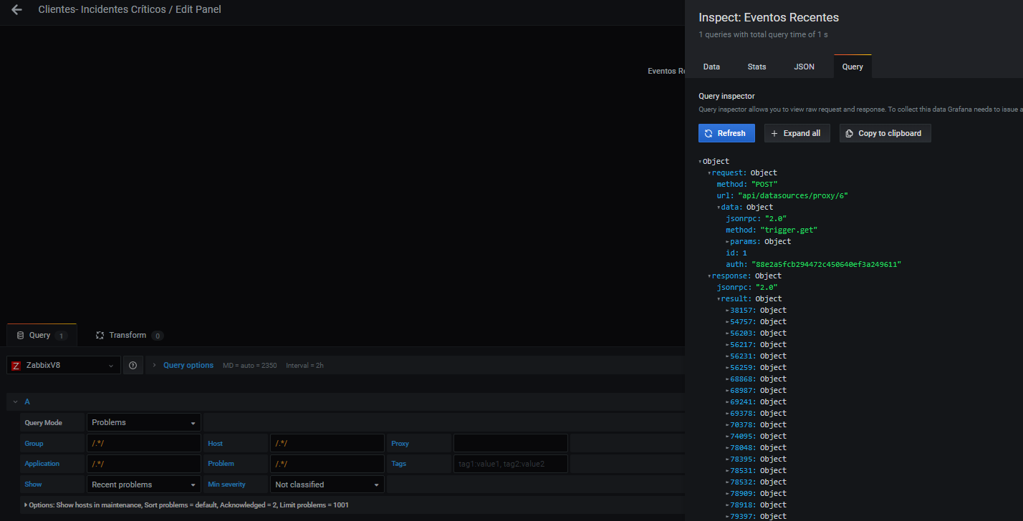Open the Query Mode Problems dropdown
1023x521 pixels.
click(144, 422)
